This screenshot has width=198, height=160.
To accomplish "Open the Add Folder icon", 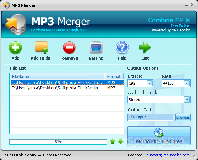I will point(42,47).
